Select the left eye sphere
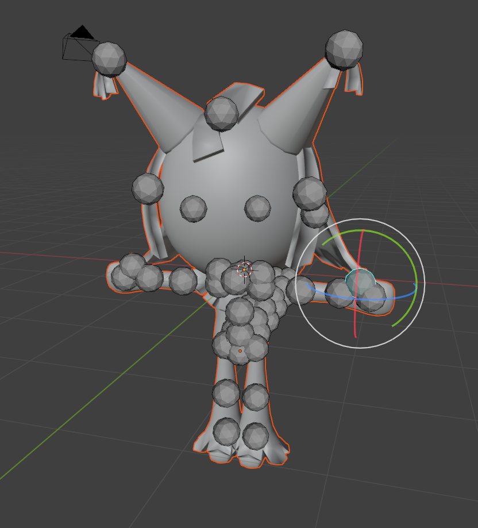This screenshot has width=478, height=528. coord(193,209)
